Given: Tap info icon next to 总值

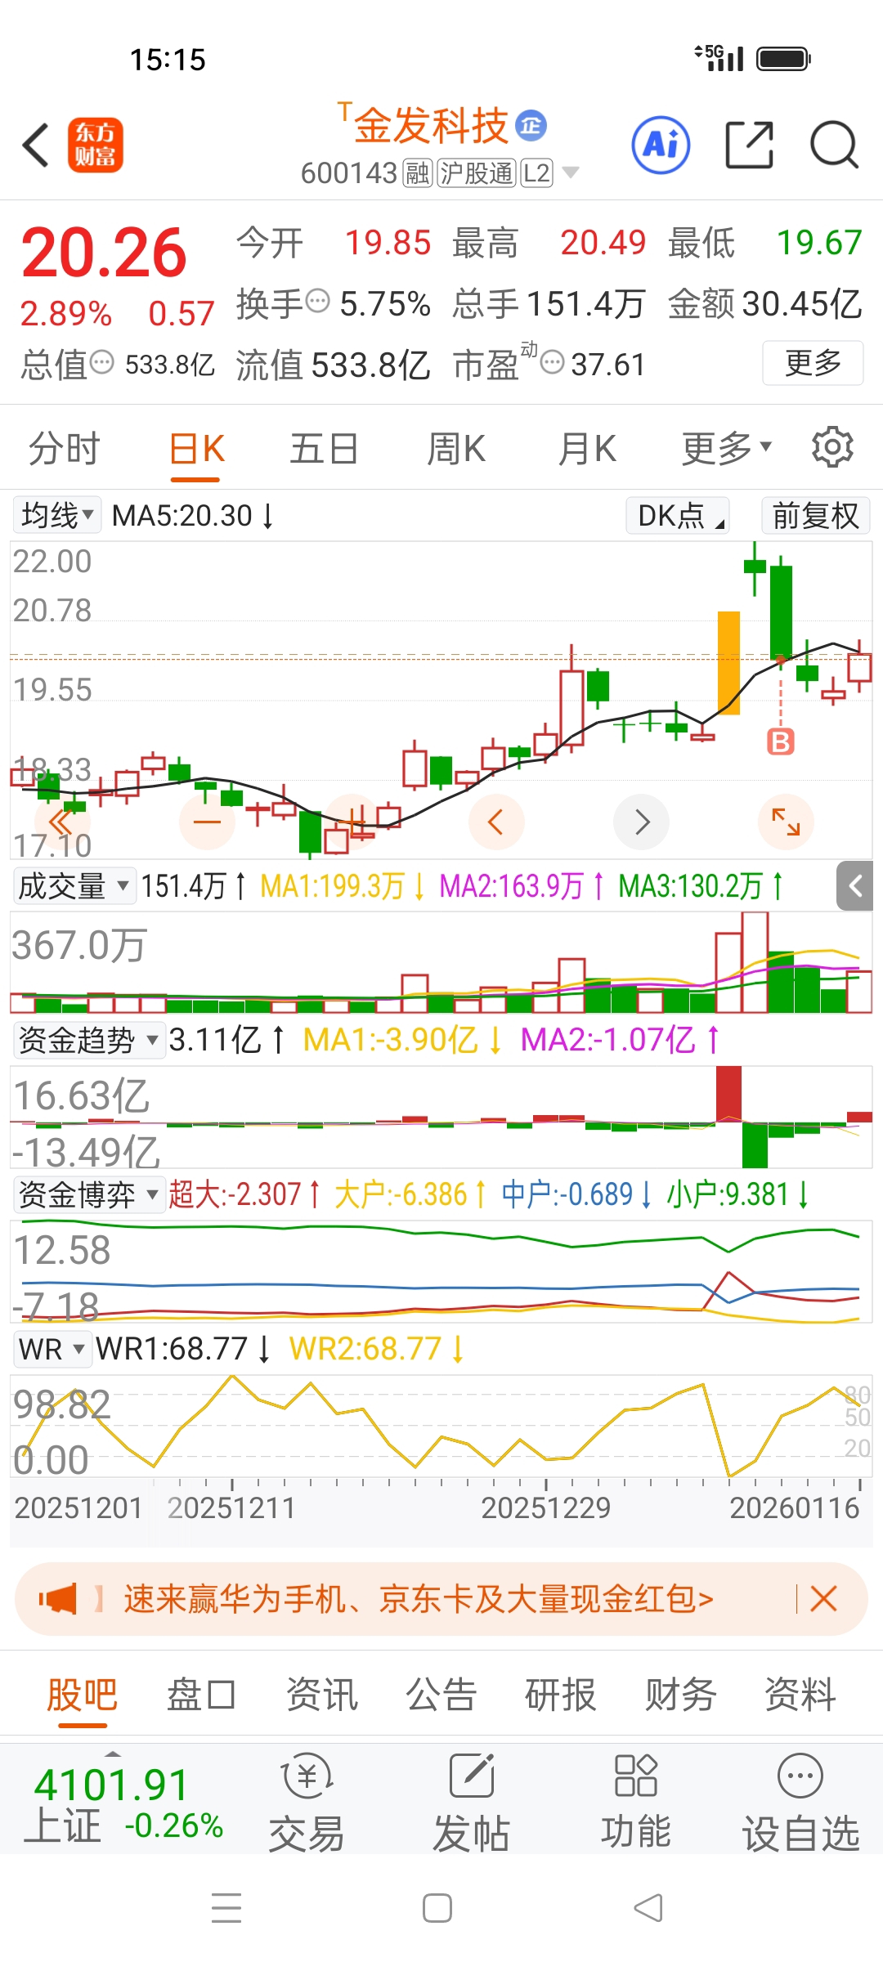Looking at the screenshot, I should click(101, 362).
